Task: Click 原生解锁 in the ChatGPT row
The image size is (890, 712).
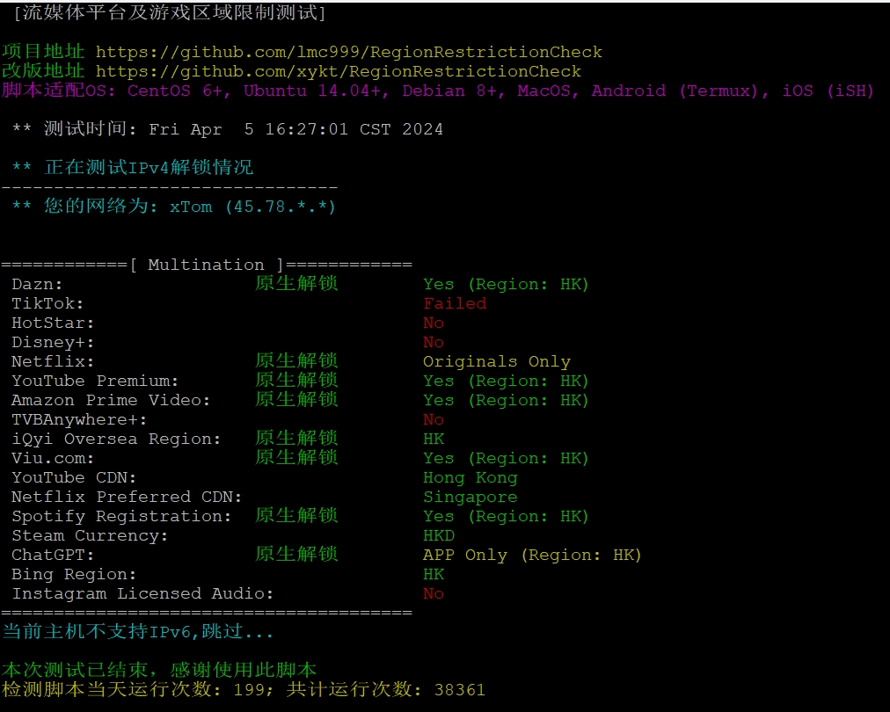Action: click(x=296, y=555)
